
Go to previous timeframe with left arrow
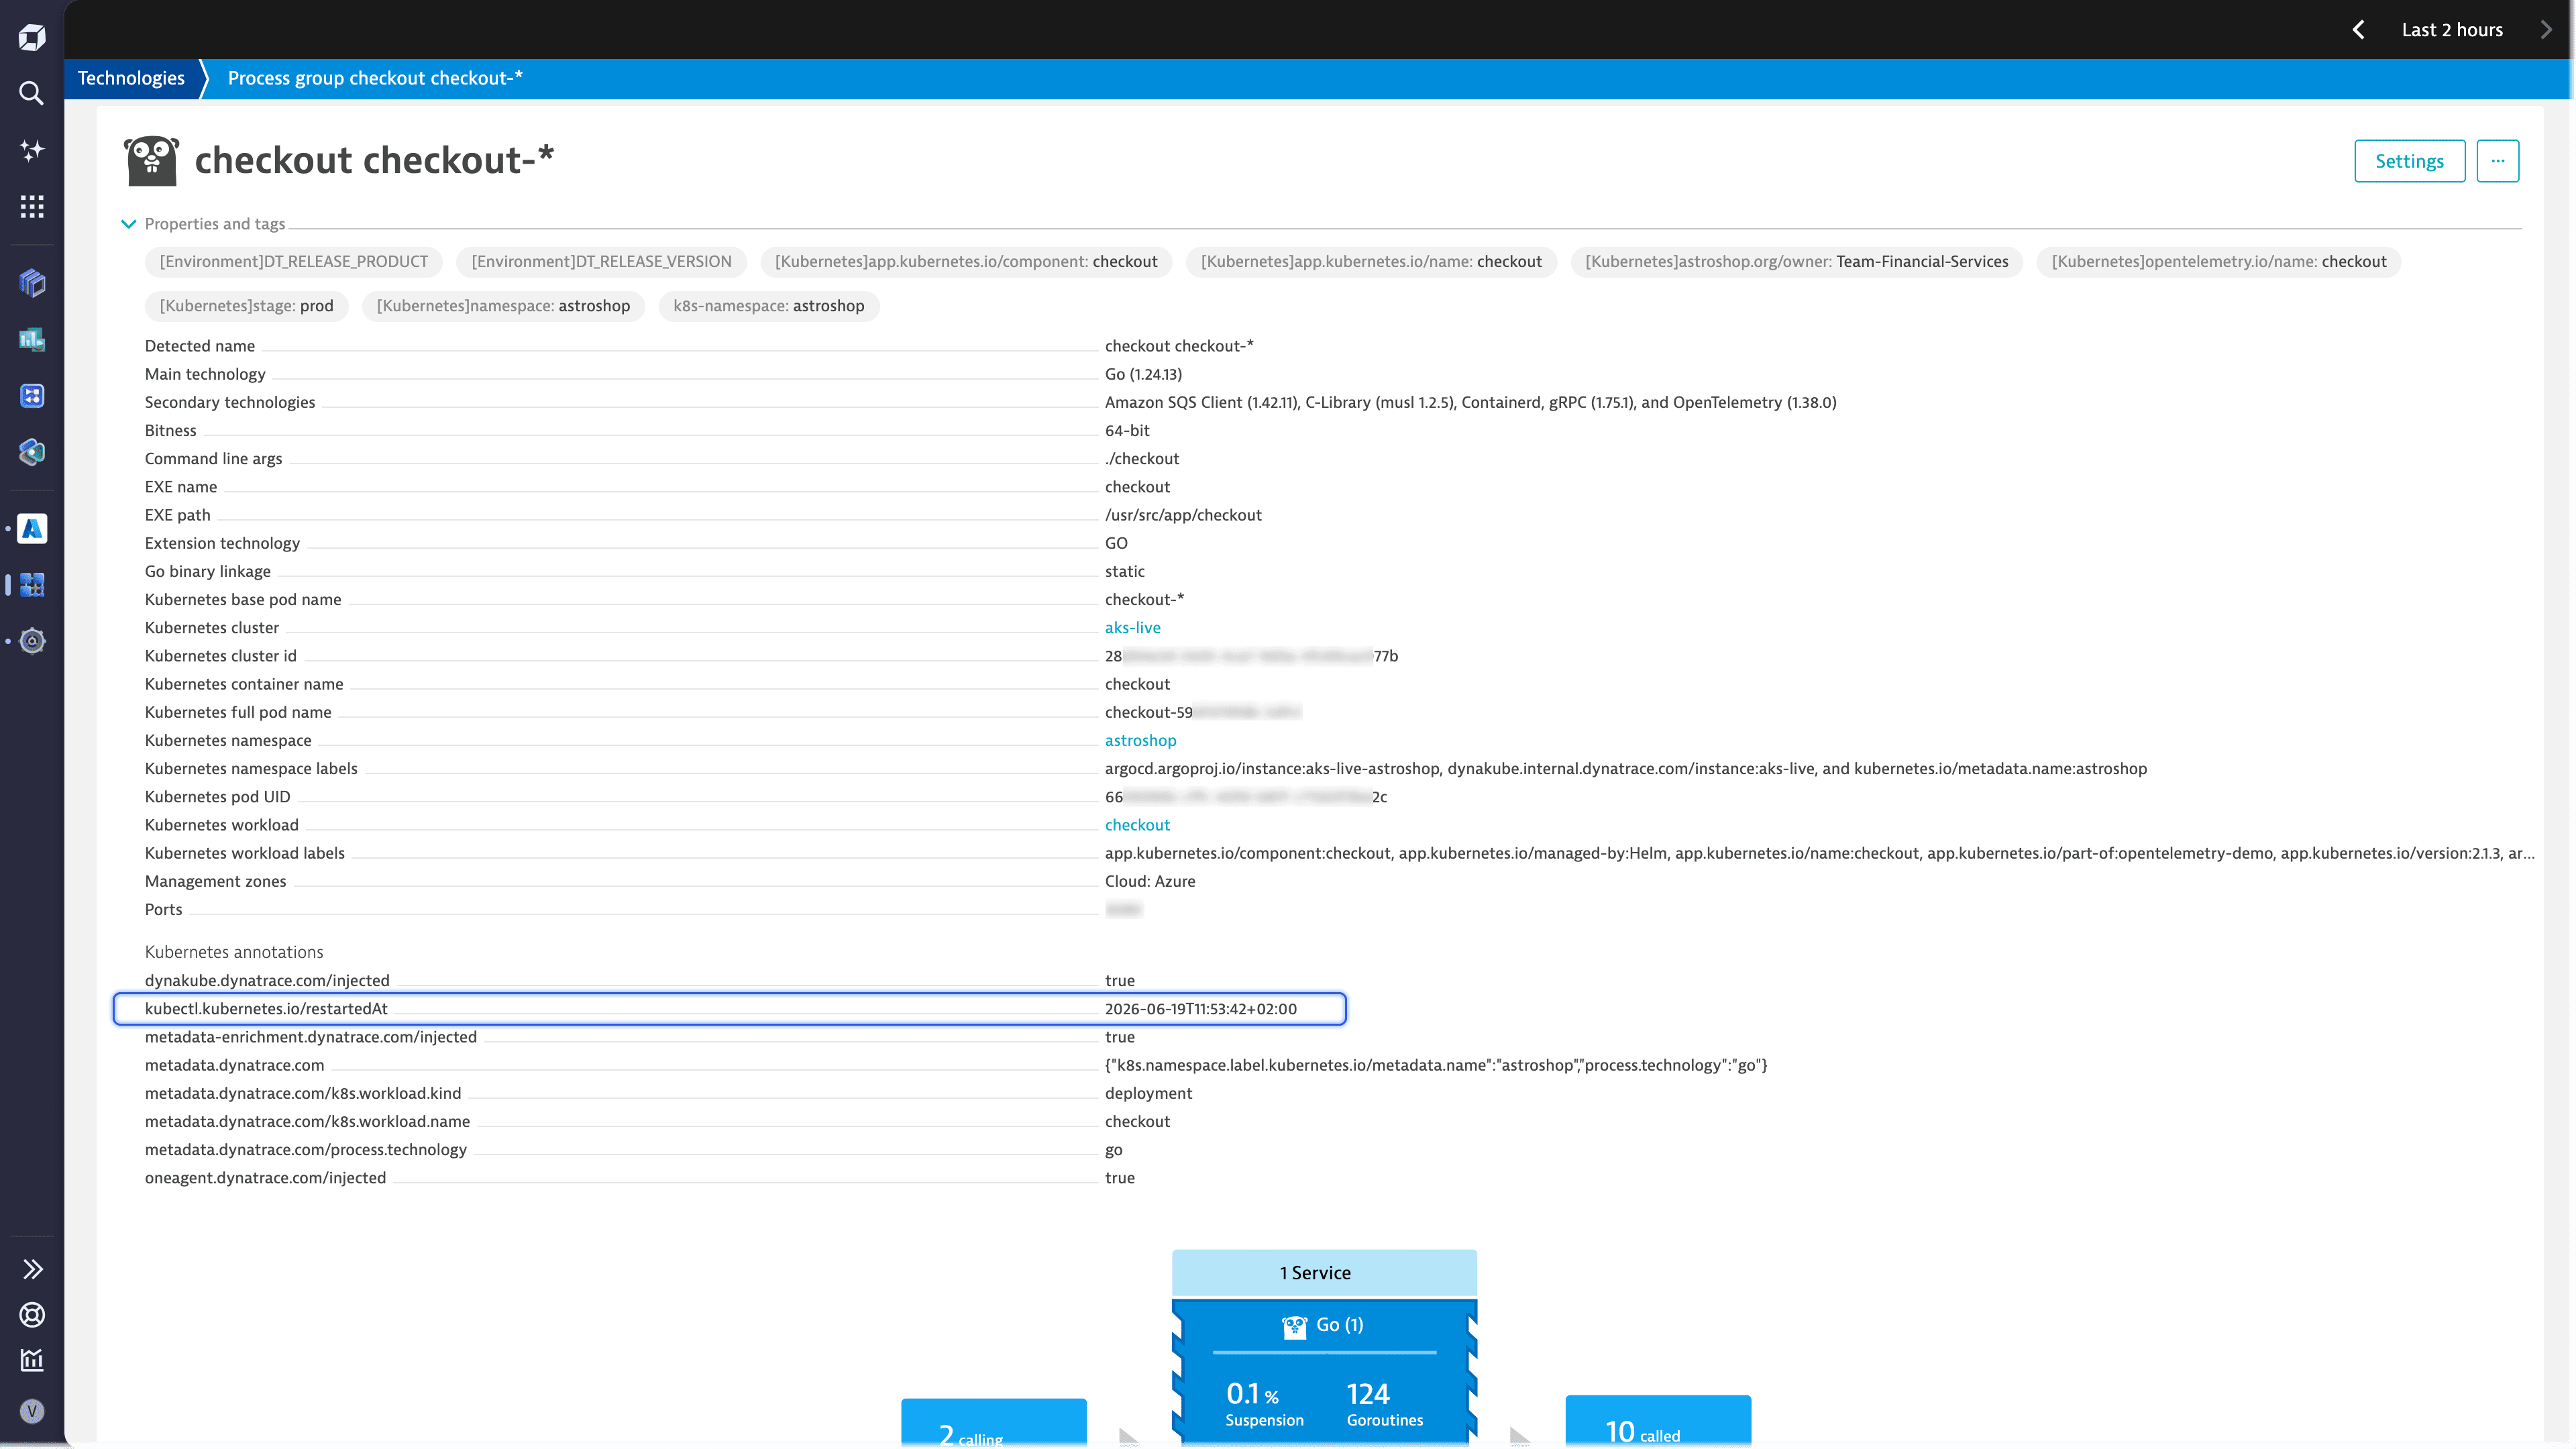2358,30
